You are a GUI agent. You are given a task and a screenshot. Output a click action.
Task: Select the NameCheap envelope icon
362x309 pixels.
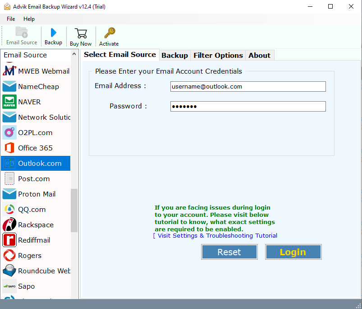(9, 86)
